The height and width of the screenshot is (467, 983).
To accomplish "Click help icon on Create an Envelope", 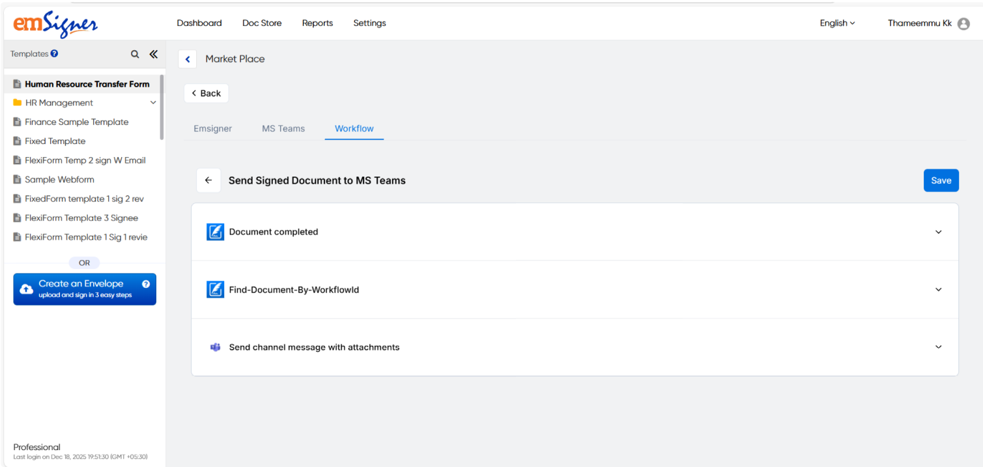I will click(x=146, y=284).
